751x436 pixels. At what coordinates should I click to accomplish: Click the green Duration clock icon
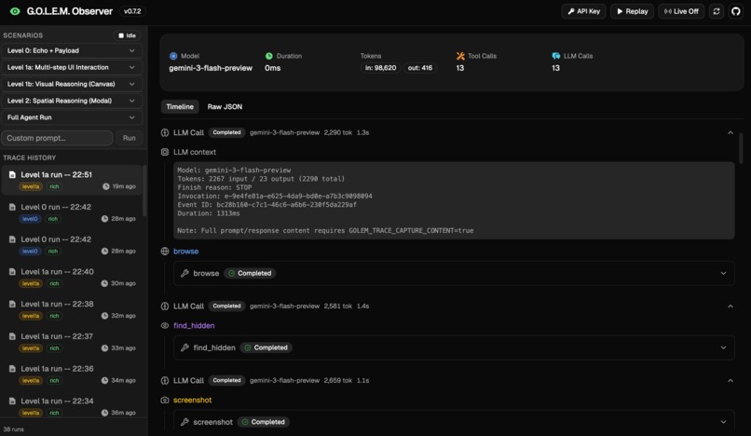[x=268, y=56]
